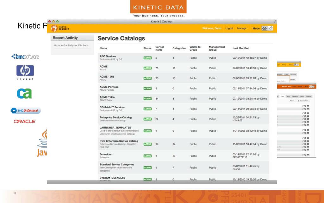Switch to edit mode pencil icon
Screen dimensions: 324x203
click(x=271, y=28)
